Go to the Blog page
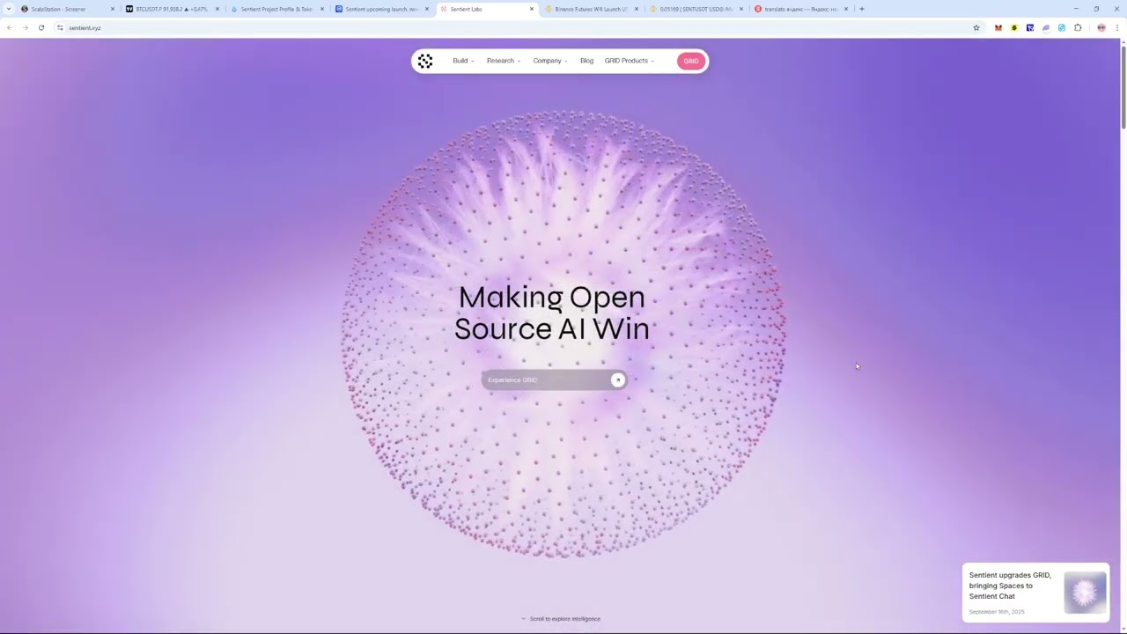 pyautogui.click(x=586, y=61)
